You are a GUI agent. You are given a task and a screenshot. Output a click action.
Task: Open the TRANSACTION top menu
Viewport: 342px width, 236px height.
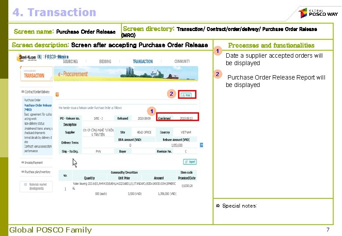coord(142,62)
